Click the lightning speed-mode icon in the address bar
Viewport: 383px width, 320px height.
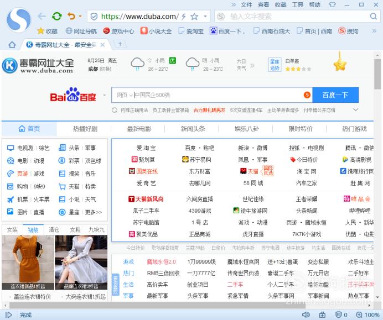coord(183,17)
